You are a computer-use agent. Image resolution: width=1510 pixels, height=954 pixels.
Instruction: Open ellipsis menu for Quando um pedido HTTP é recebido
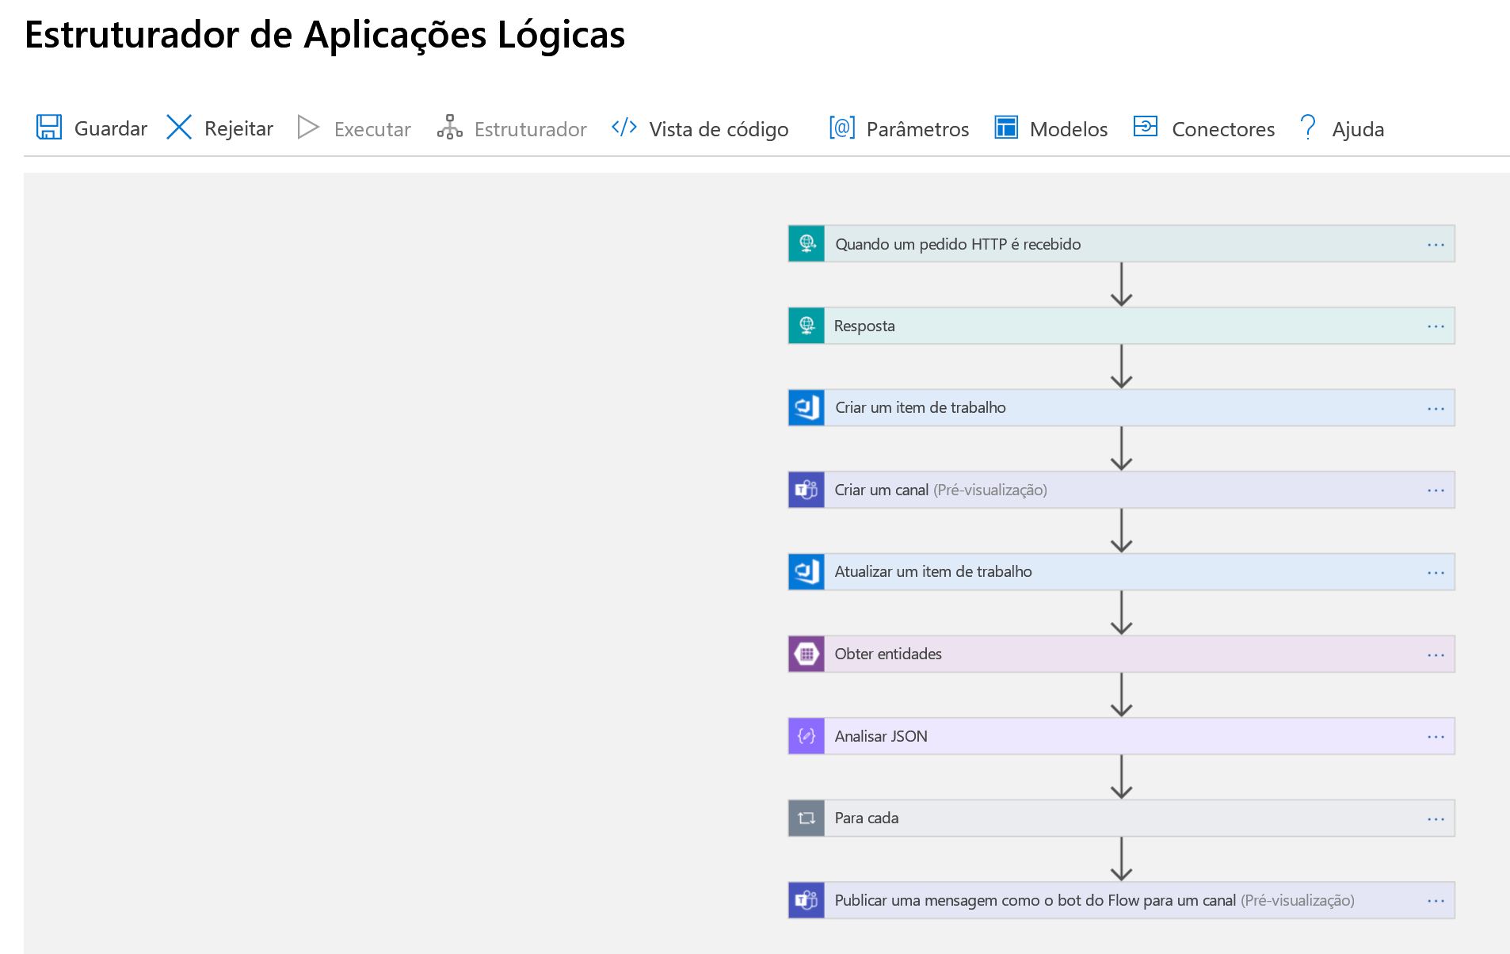click(1436, 245)
